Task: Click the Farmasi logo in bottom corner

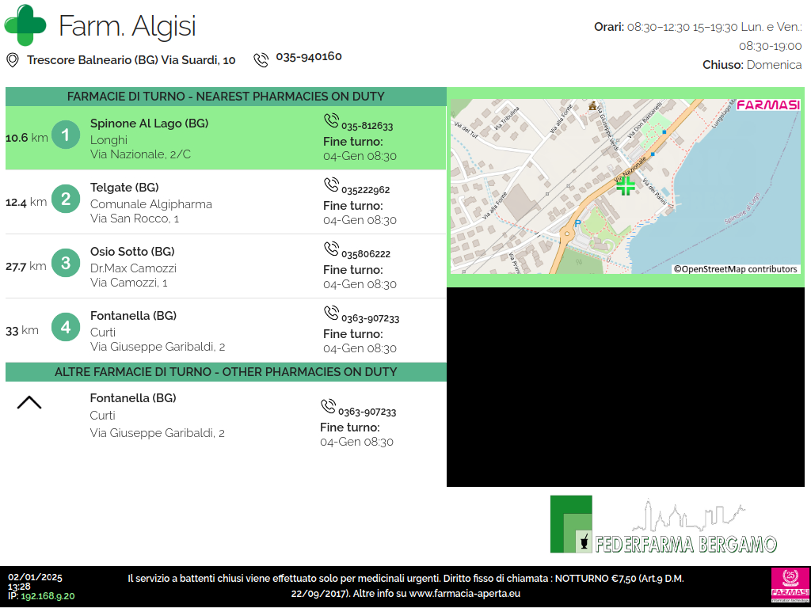Action: (790, 586)
